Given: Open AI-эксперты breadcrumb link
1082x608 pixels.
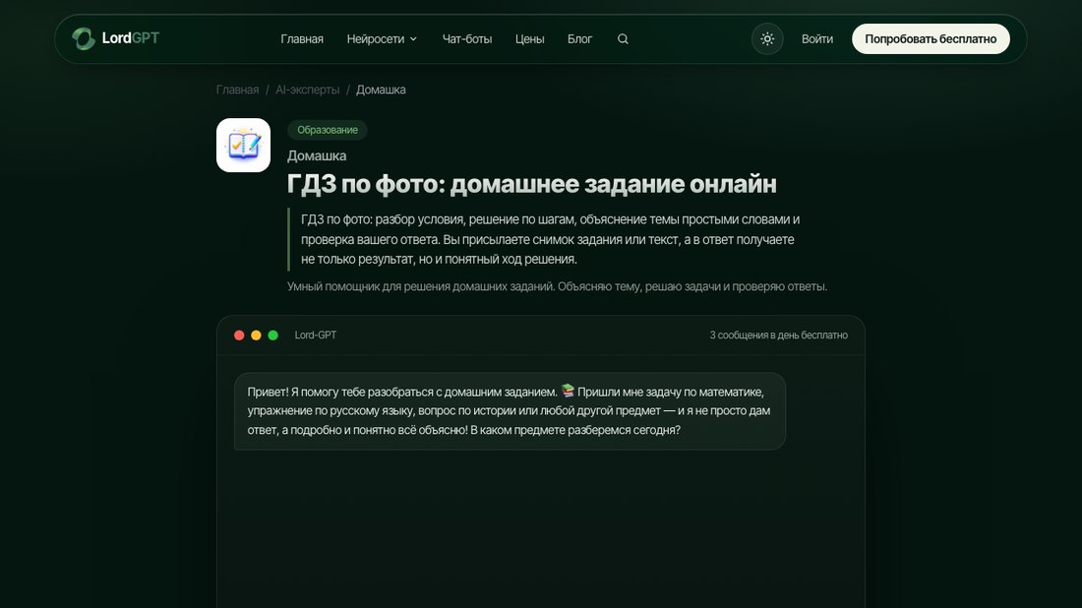Looking at the screenshot, I should pos(307,90).
